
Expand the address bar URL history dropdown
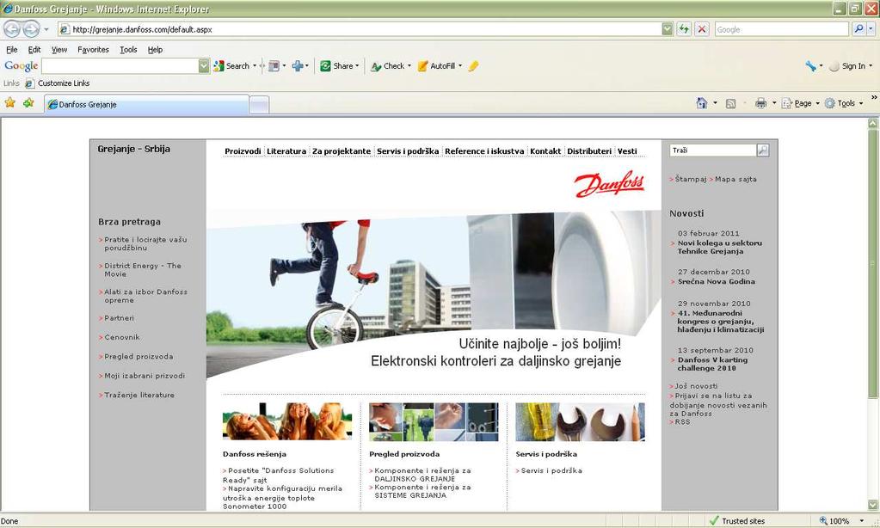click(x=667, y=29)
